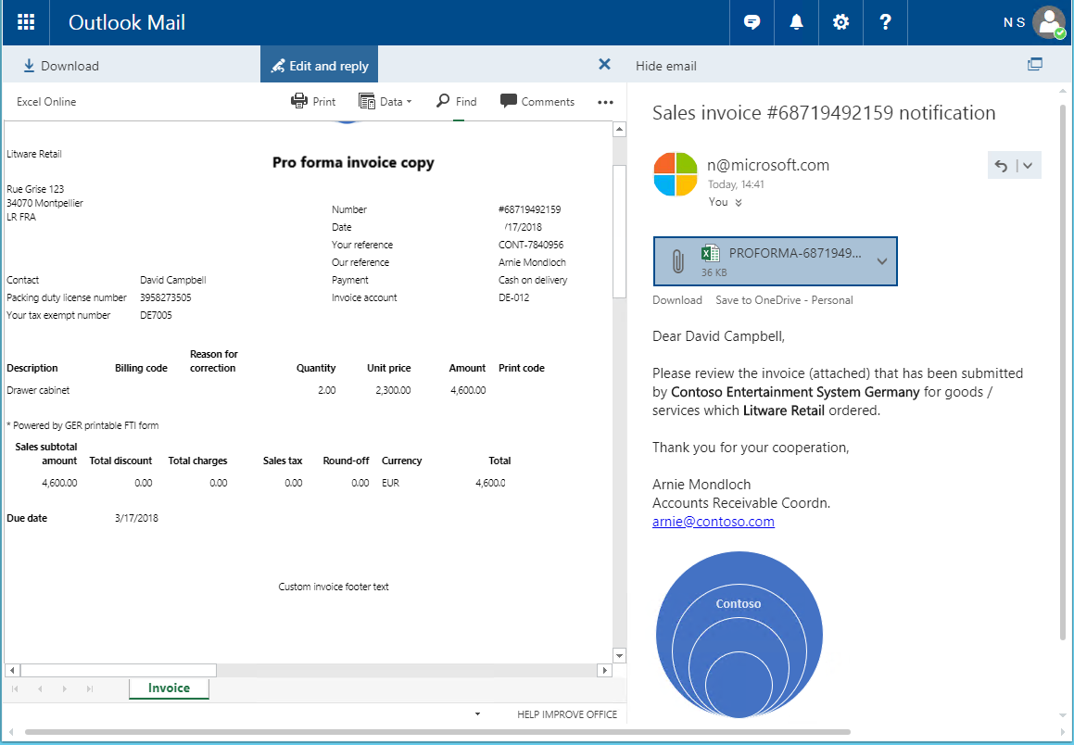The width and height of the screenshot is (1074, 745).
Task: Open the PROFORMA attachment tile
Action: coord(776,261)
